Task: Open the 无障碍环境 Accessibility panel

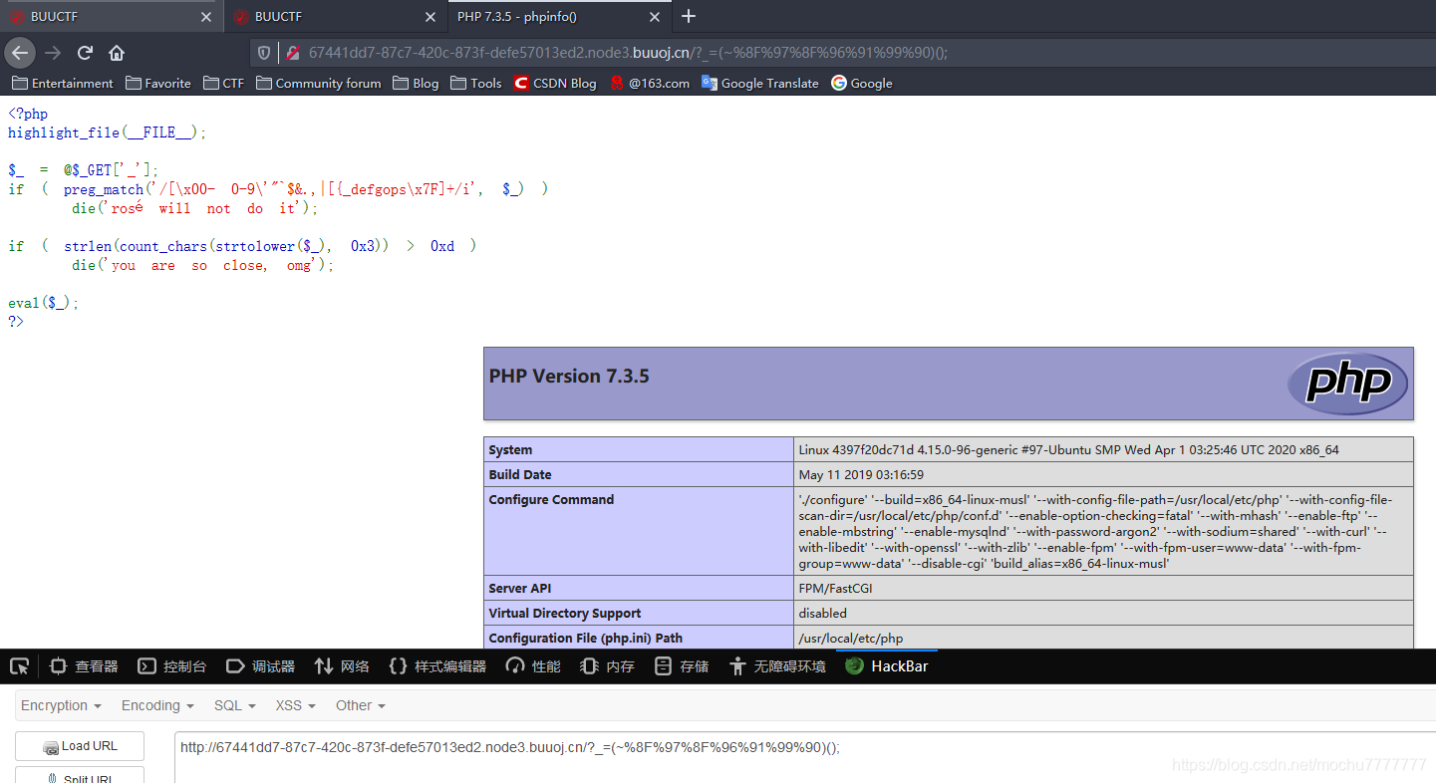Action: (777, 665)
